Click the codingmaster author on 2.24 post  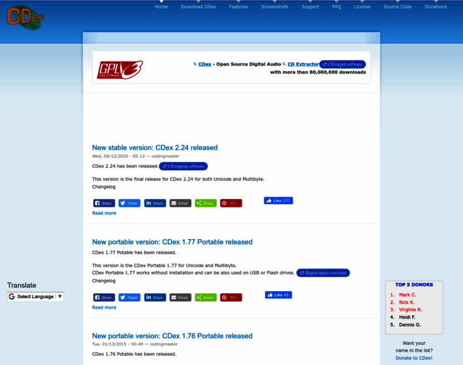click(165, 156)
